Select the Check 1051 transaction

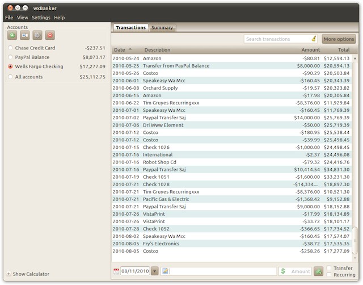231,177
